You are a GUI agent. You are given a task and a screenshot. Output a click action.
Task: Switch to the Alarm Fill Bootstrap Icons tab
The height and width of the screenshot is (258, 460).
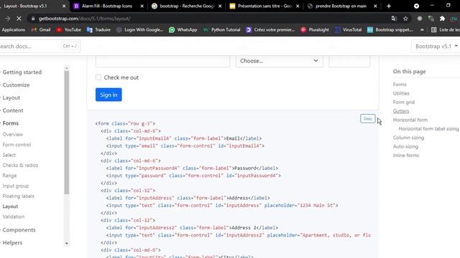[x=107, y=6]
